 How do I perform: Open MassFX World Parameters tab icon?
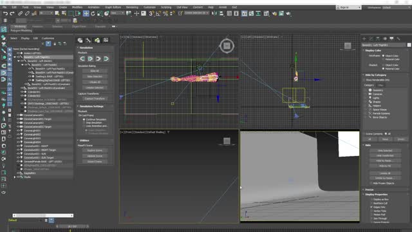[80, 40]
